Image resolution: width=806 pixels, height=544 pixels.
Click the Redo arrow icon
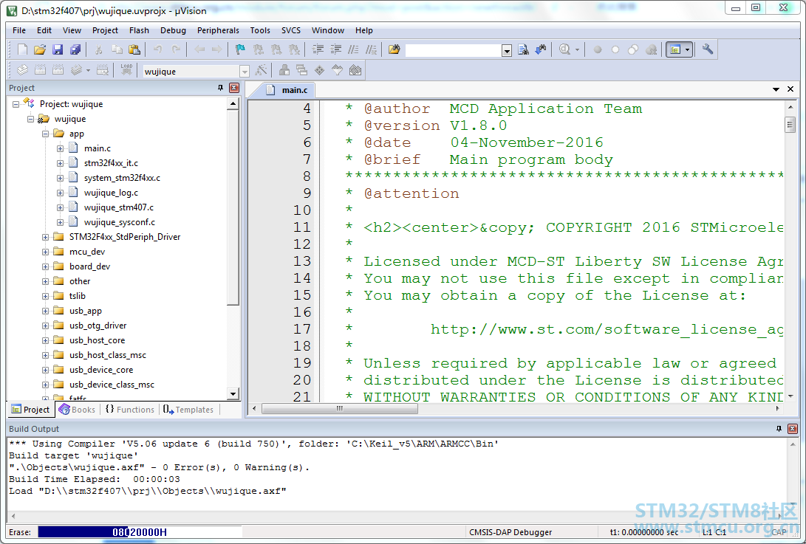tap(176, 50)
